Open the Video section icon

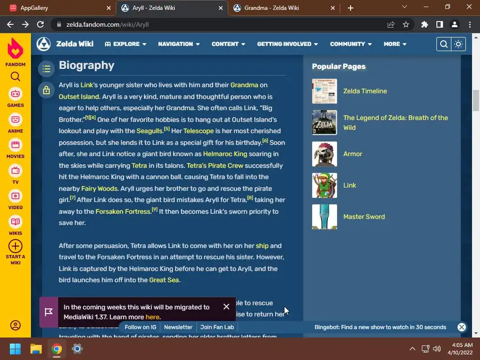(15, 196)
